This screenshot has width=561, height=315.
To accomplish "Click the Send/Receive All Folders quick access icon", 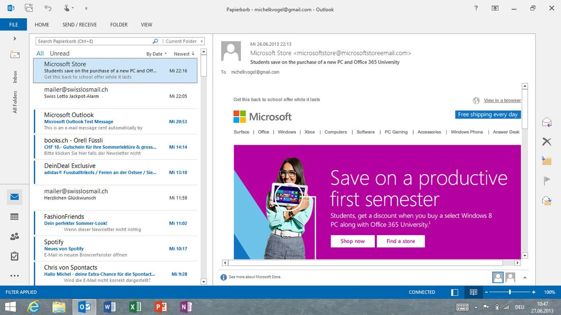I will tap(29, 8).
